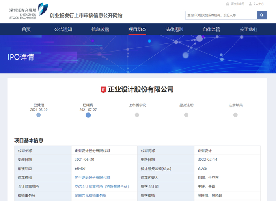Click the 公司简称 row label
This screenshot has height=201, width=276.
pyautogui.click(x=148, y=151)
